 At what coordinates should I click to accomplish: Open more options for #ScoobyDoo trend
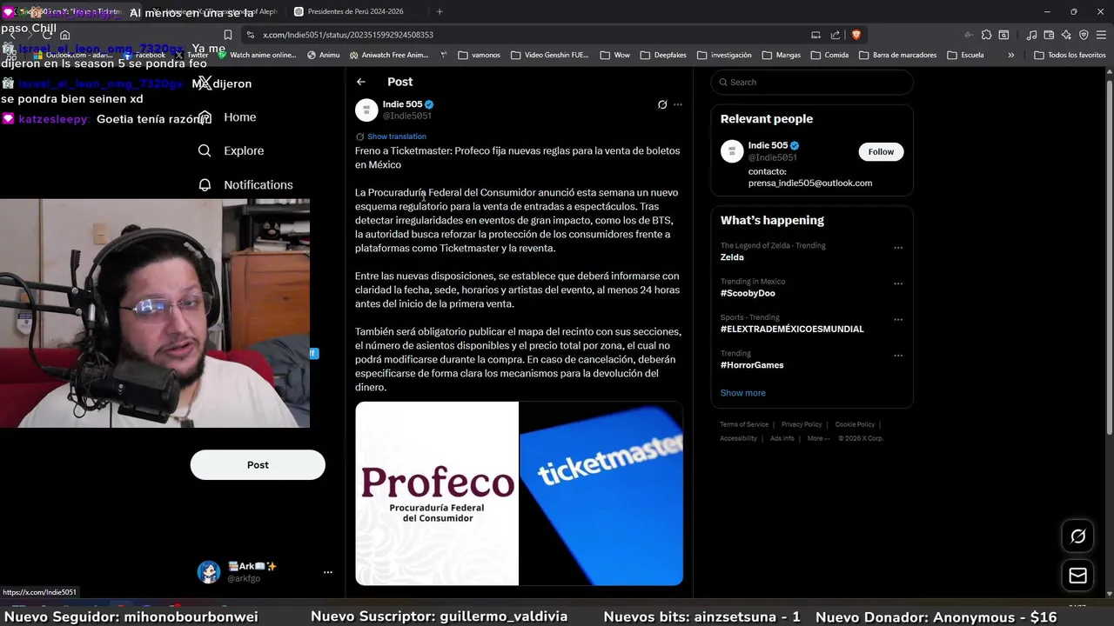[x=898, y=283]
